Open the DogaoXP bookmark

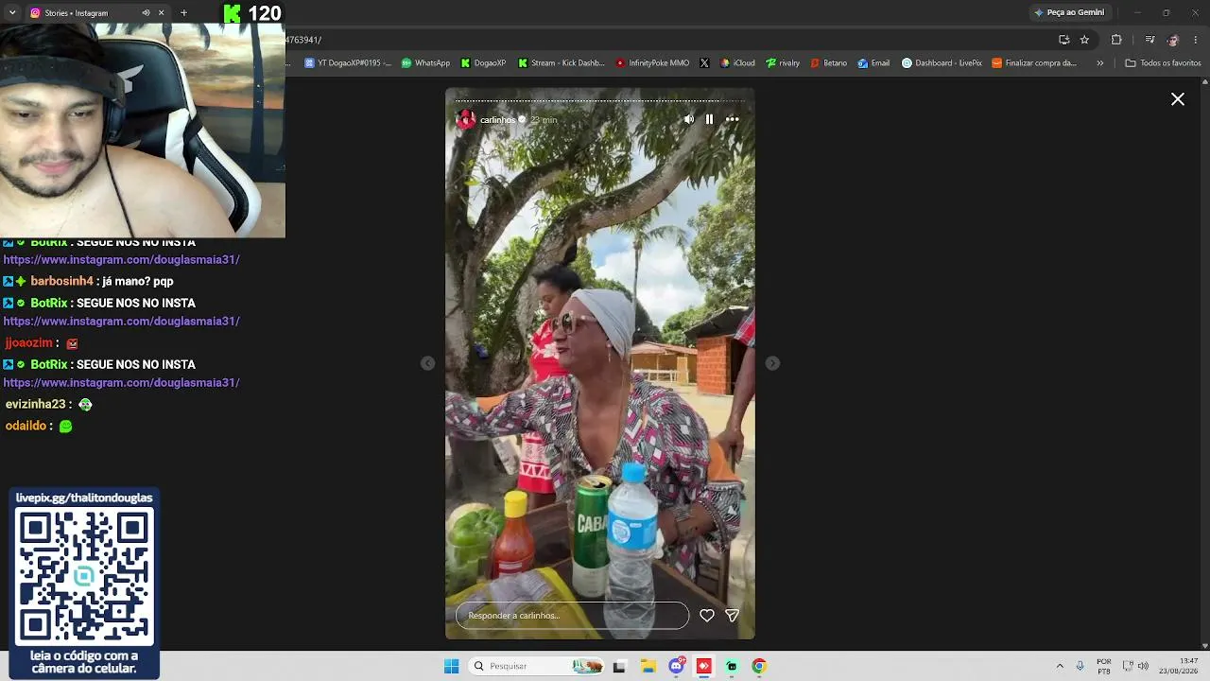pyautogui.click(x=483, y=63)
